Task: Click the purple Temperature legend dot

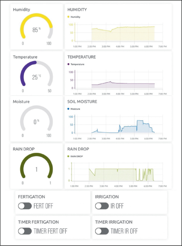Action: (x=68, y=64)
